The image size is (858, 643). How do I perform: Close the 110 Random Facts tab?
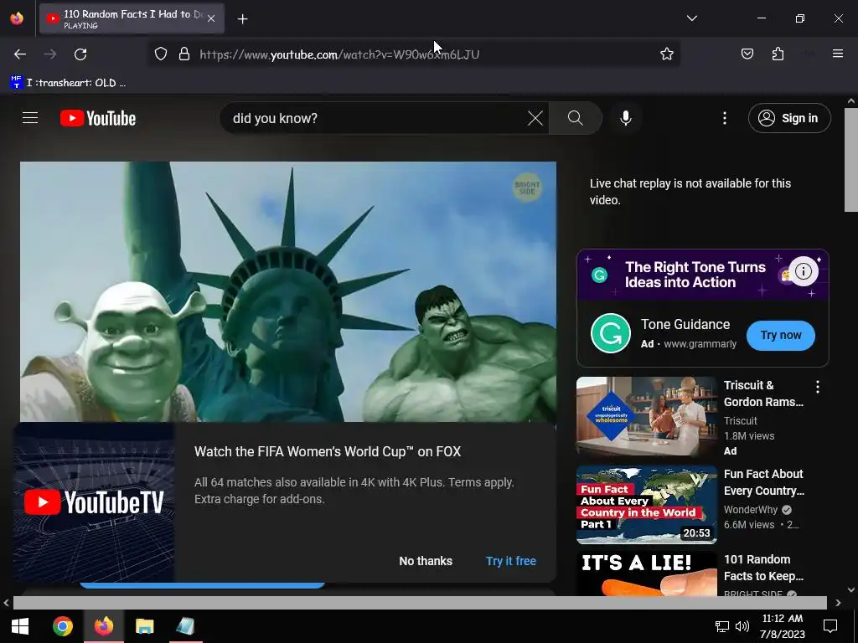[211, 18]
